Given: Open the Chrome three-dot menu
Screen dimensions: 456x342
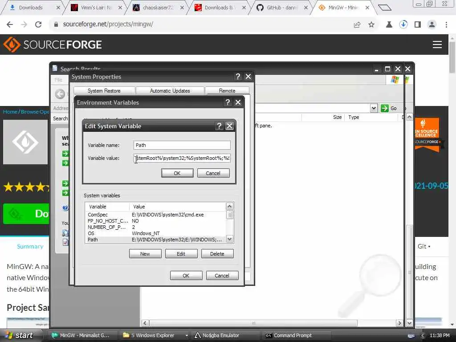Looking at the screenshot, I should [446, 24].
